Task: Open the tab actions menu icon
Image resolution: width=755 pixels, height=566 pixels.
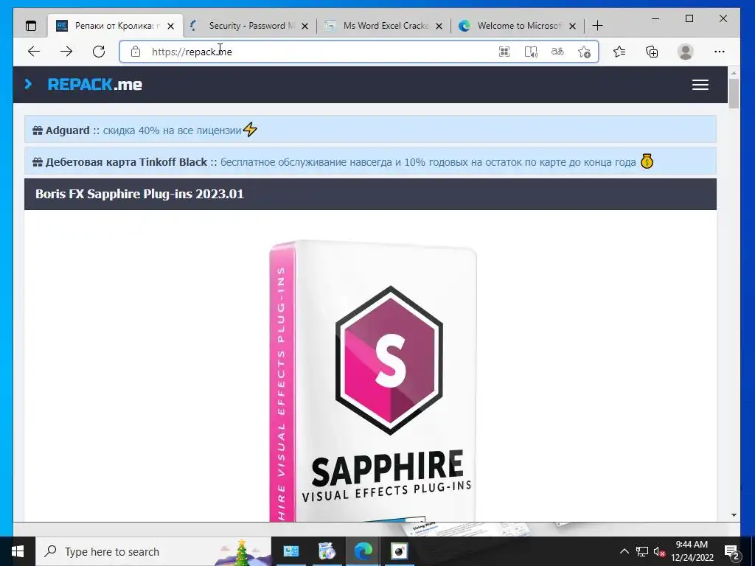Action: tap(31, 26)
